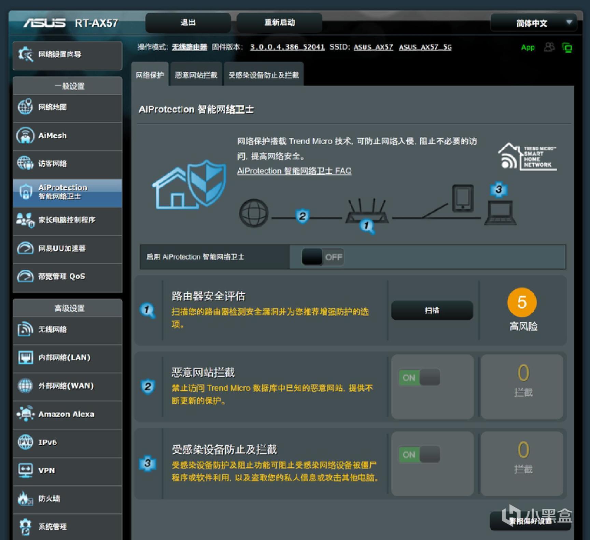Switch to the 受感染设备防止及拦截 tab

[264, 75]
